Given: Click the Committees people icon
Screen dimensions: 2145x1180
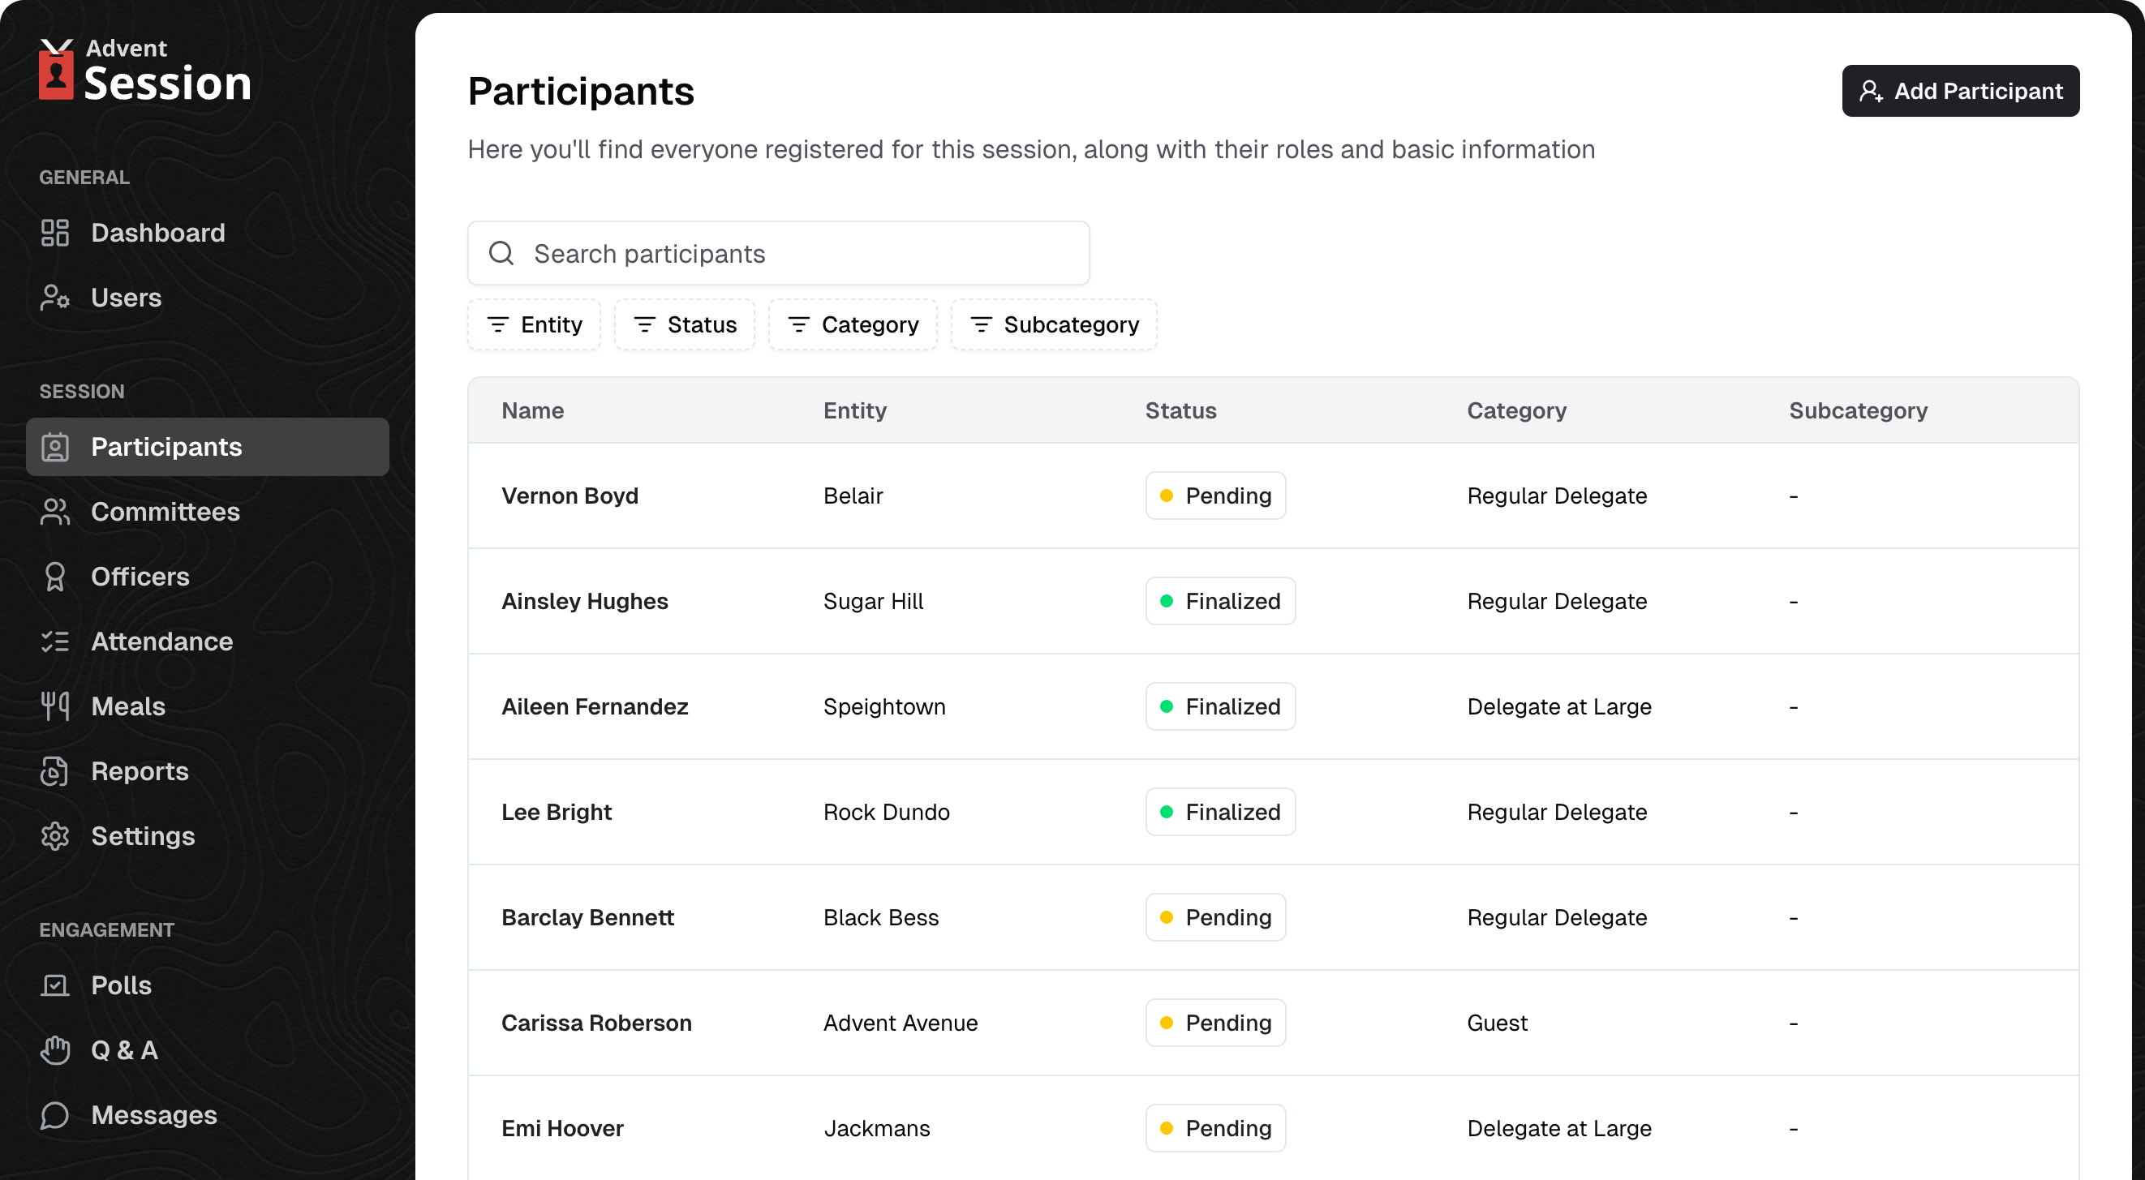Looking at the screenshot, I should click(55, 512).
